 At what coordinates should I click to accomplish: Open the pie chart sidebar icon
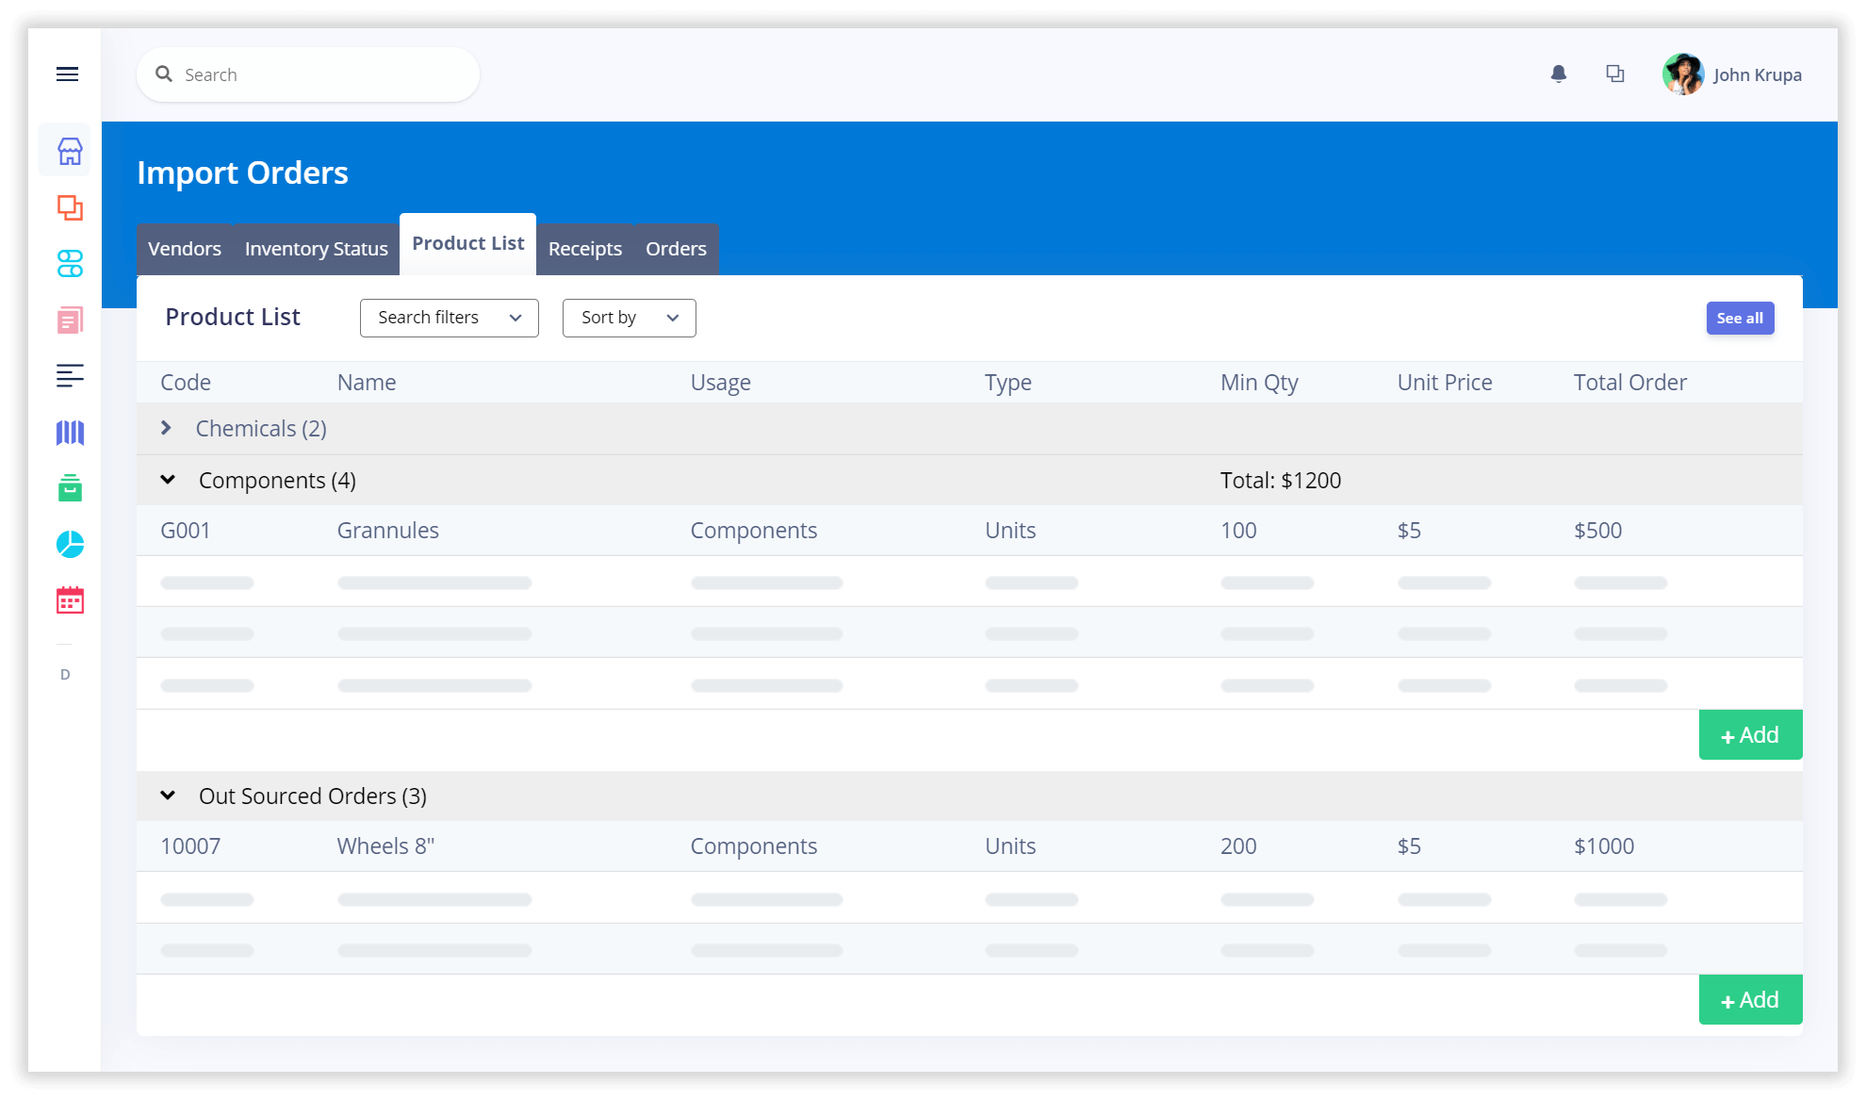point(70,545)
